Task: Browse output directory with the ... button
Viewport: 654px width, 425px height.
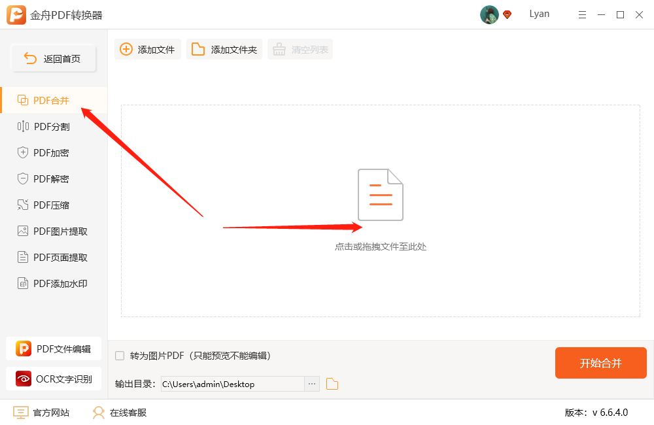Action: tap(311, 384)
